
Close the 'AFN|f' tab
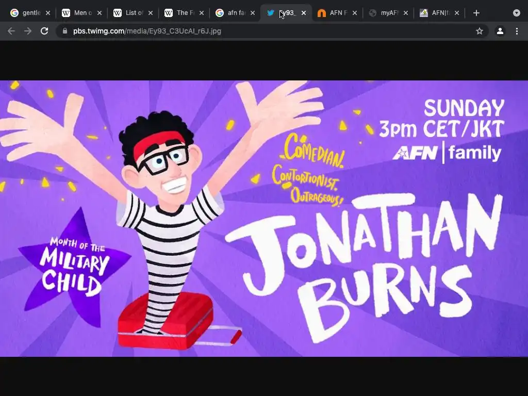click(x=457, y=13)
